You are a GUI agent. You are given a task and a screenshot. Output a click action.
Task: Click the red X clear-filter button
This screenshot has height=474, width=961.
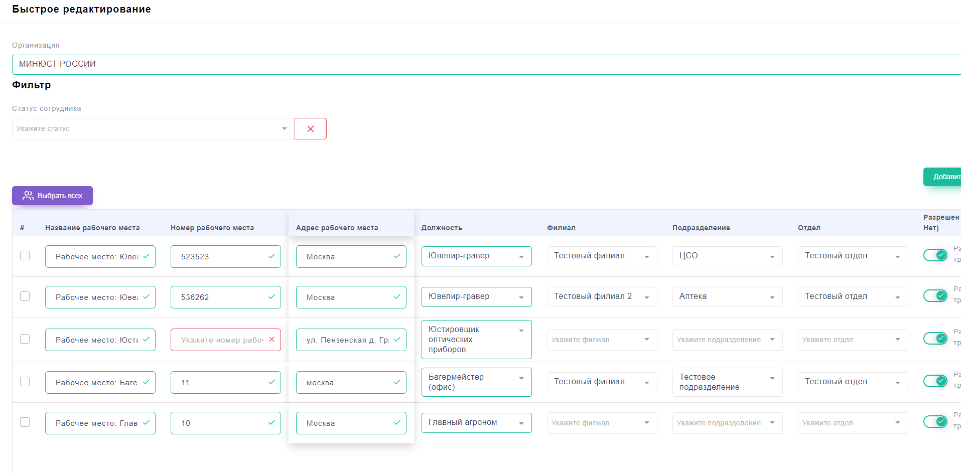pyautogui.click(x=310, y=129)
